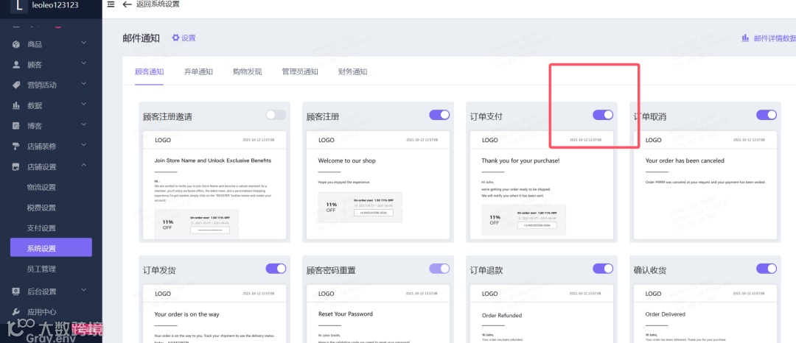Toggle the 顾客密码重置 switch

(x=439, y=269)
